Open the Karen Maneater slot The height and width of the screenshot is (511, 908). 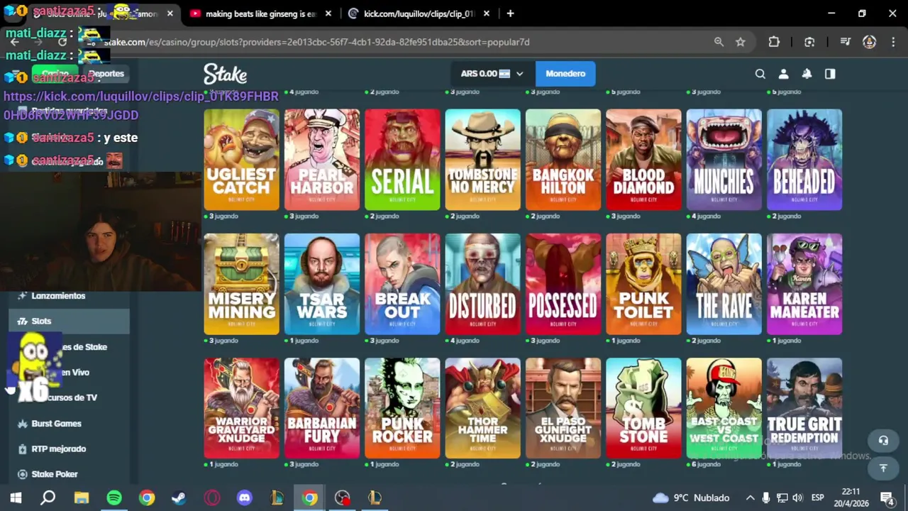coord(804,284)
